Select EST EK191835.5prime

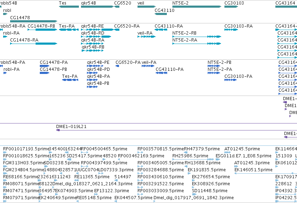[189, 173]
